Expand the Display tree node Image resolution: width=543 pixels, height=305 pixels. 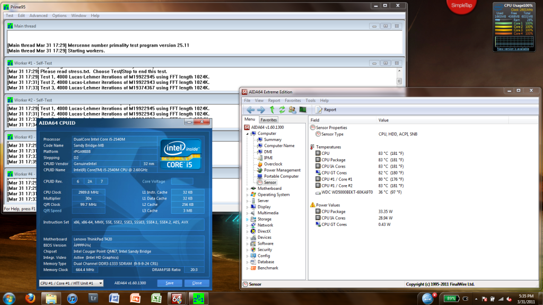(x=247, y=207)
